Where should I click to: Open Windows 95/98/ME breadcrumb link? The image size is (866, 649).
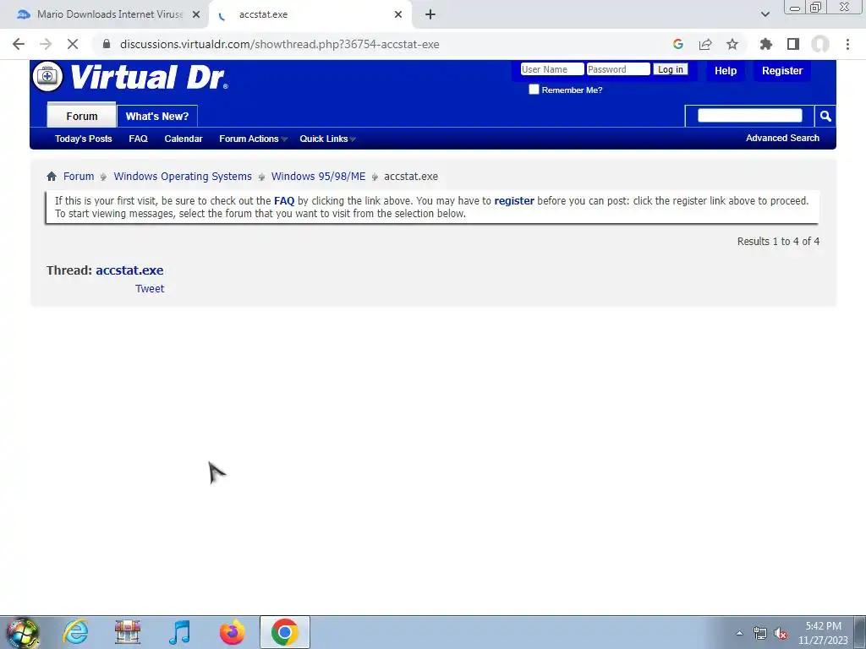tap(318, 176)
